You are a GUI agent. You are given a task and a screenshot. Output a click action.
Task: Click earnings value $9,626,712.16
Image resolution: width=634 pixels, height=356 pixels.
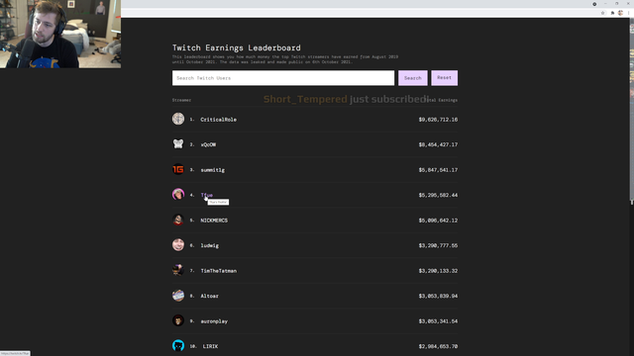point(438,120)
